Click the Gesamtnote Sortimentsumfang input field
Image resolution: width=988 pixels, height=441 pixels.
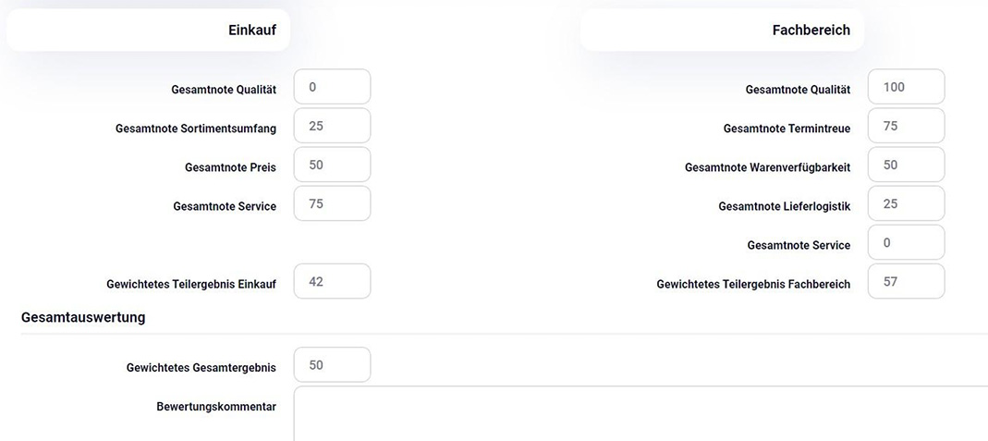point(332,126)
